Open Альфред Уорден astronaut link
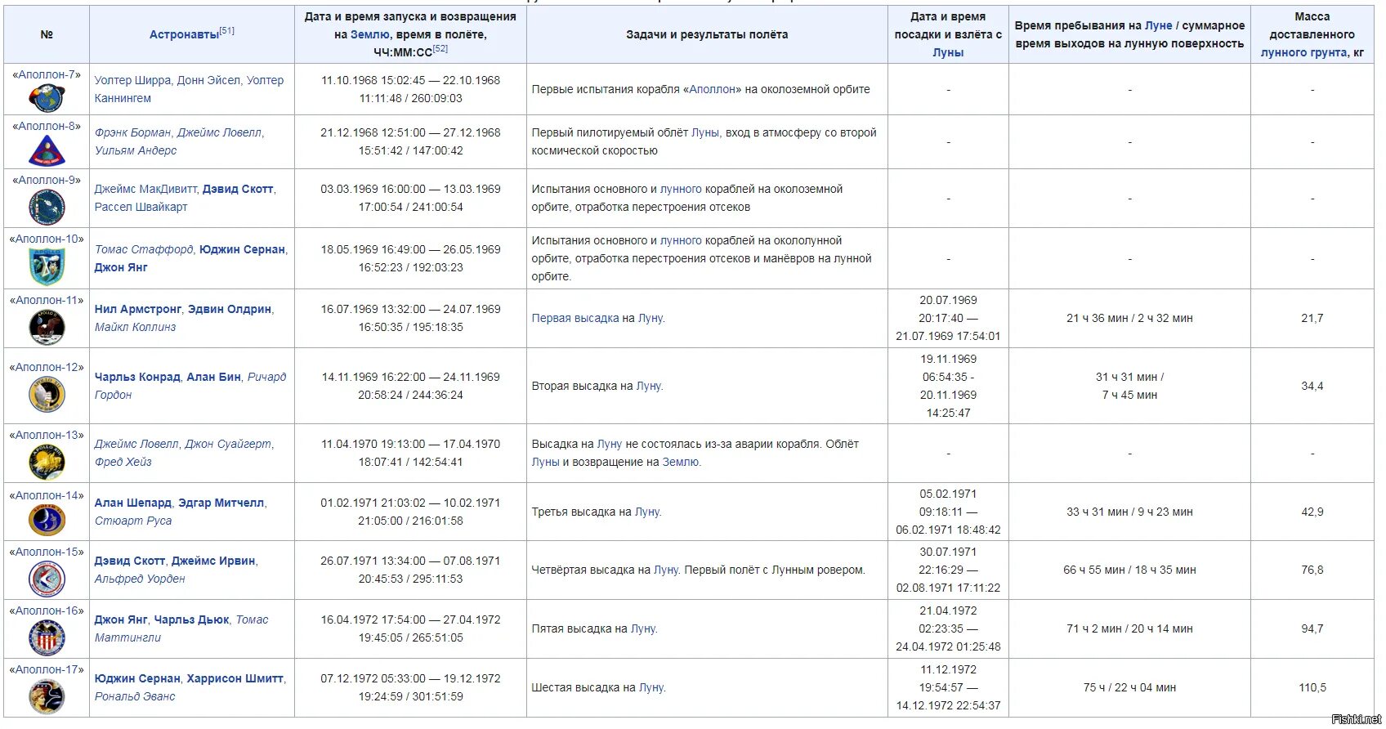This screenshot has width=1386, height=729. pyautogui.click(x=140, y=579)
